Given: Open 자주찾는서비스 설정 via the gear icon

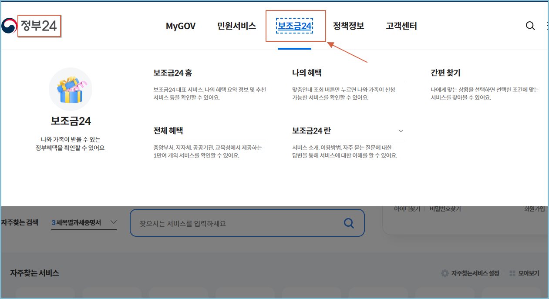Looking at the screenshot, I should pos(445,273).
